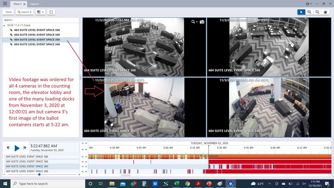Screen dimensions: 334x188
Task: Step forward one frame
Action: 25,148
